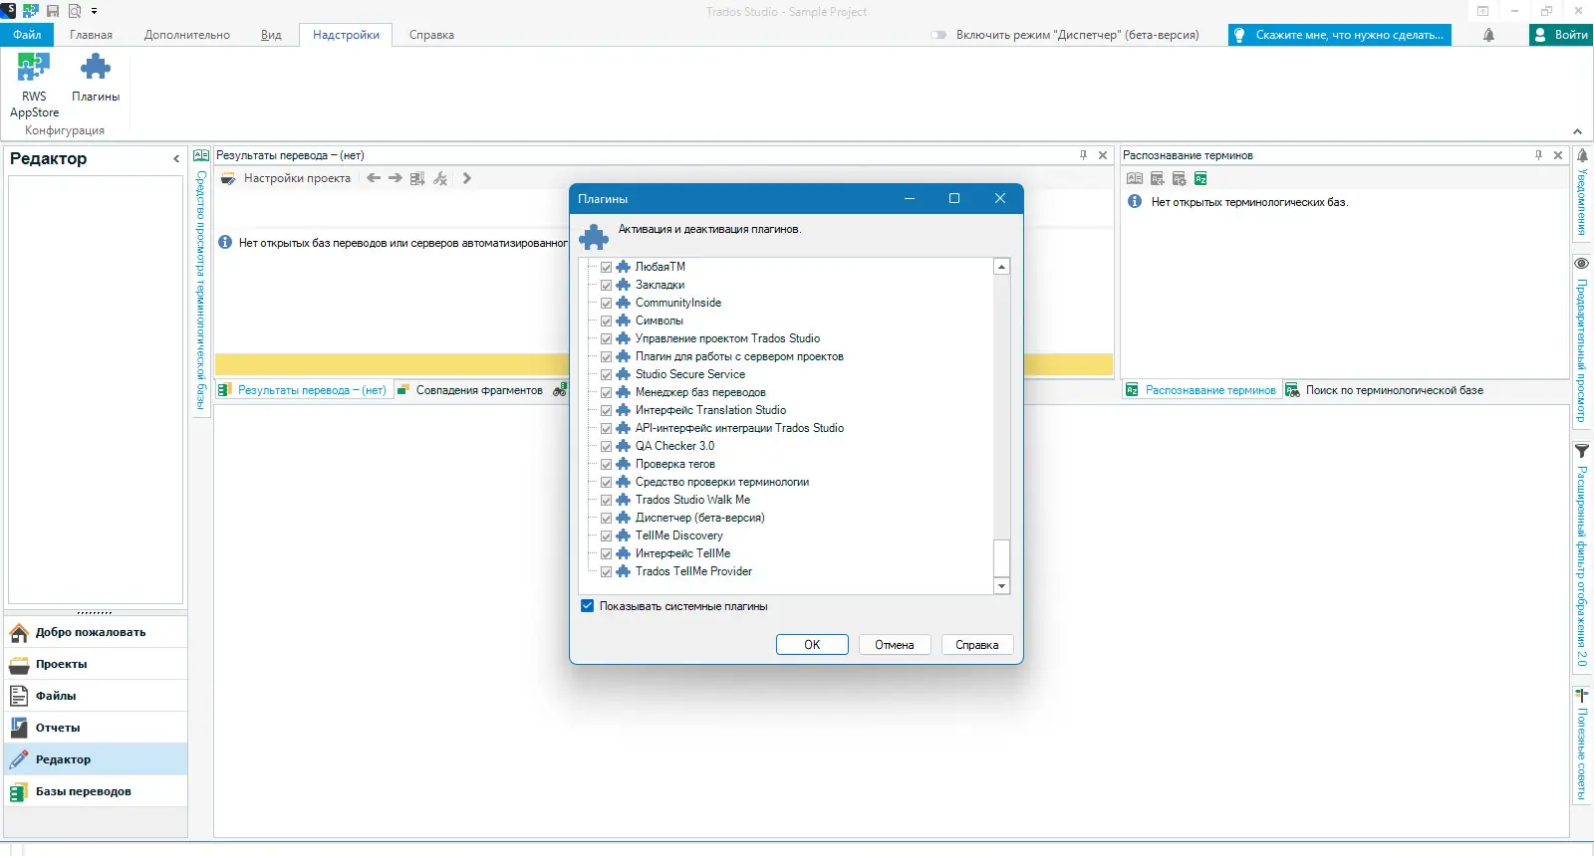Go to Добро пожаловать view

coord(97,632)
